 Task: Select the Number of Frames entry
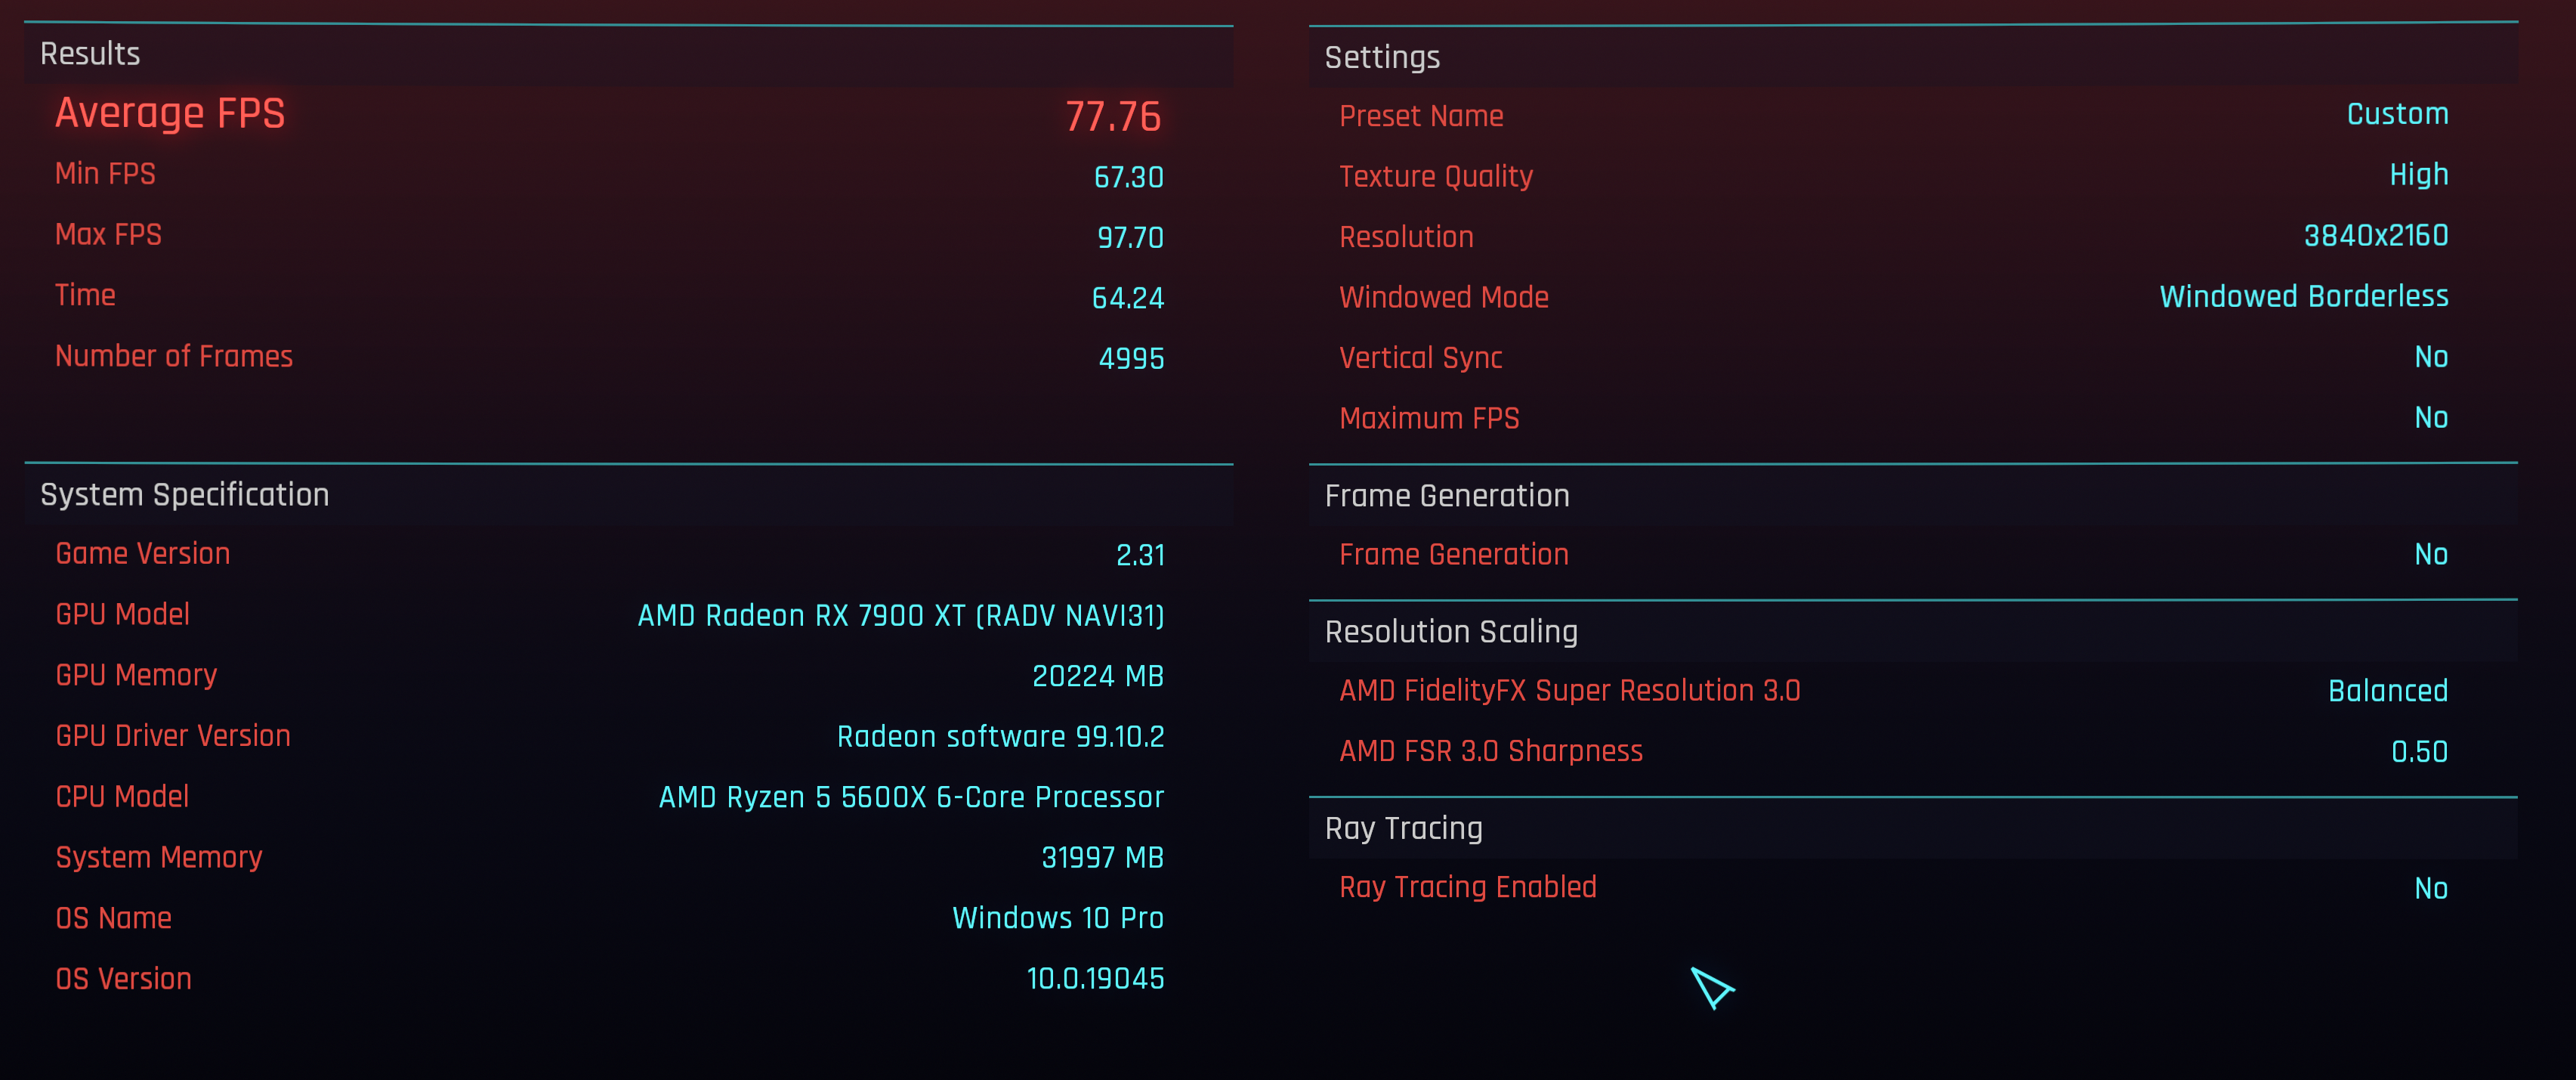click(610, 356)
